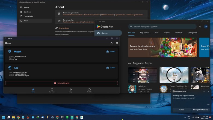Image resolution: width=213 pixels, height=120 pixels.
Task: Select Compatibility in WSA Settings sidebar
Action: [x=35, y=16]
